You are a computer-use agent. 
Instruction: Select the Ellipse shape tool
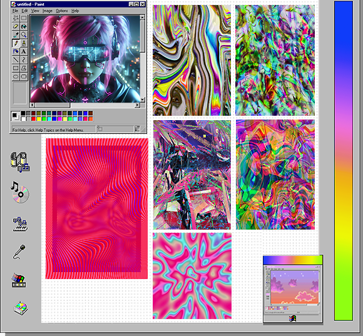pos(16,76)
